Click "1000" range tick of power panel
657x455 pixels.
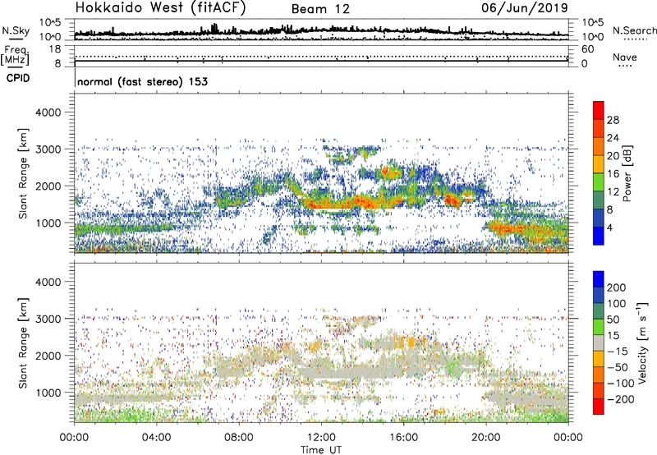[x=48, y=223]
